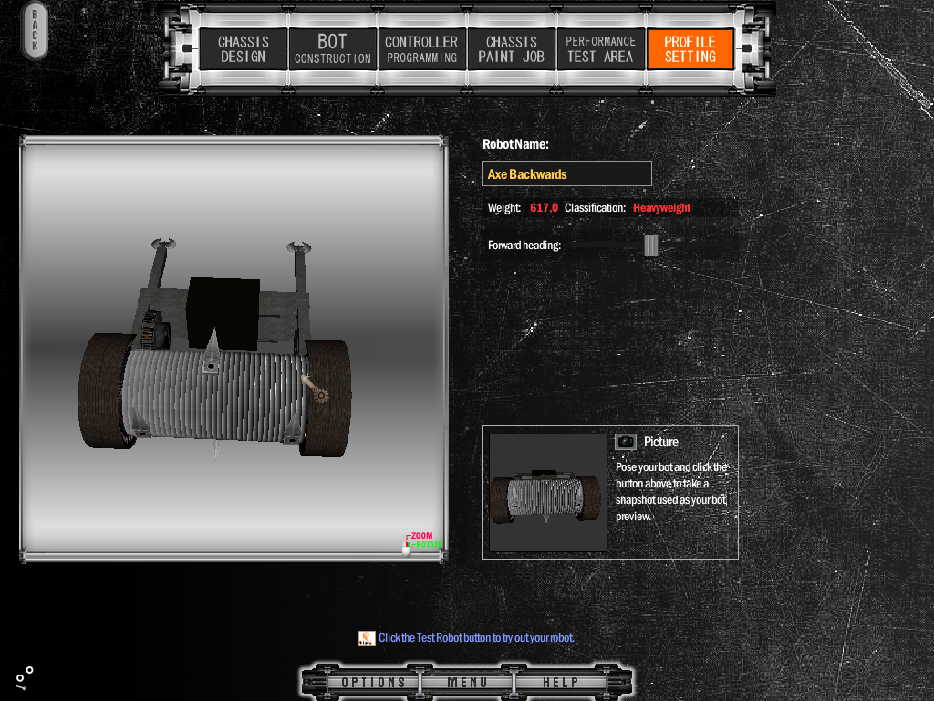Viewport: 934px width, 701px height.
Task: Click the orange tips icon
Action: (x=367, y=638)
